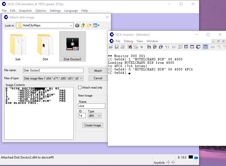Click the grayed disk drive icon in monitor toolbar
This screenshot has width=226, height=166.
pos(213,47)
